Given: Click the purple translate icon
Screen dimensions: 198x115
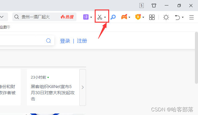Looking at the screenshot, I should (x=86, y=17).
